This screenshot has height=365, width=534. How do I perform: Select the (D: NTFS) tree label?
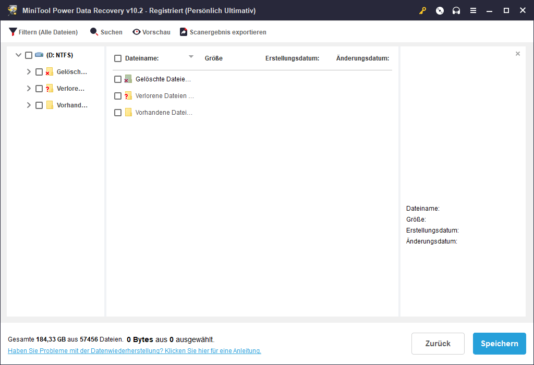(59, 55)
